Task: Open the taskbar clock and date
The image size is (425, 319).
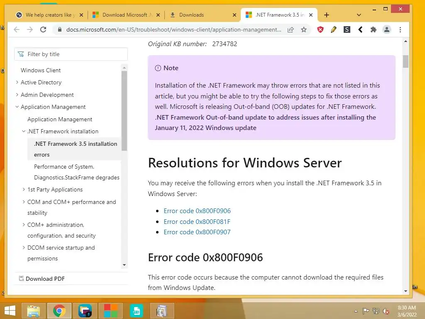Action: [x=407, y=311]
